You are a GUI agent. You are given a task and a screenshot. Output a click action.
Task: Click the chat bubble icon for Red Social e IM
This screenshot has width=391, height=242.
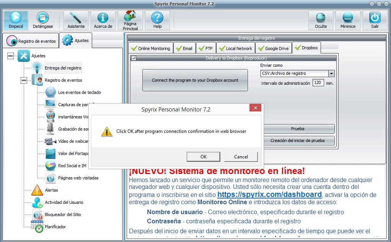[51, 165]
